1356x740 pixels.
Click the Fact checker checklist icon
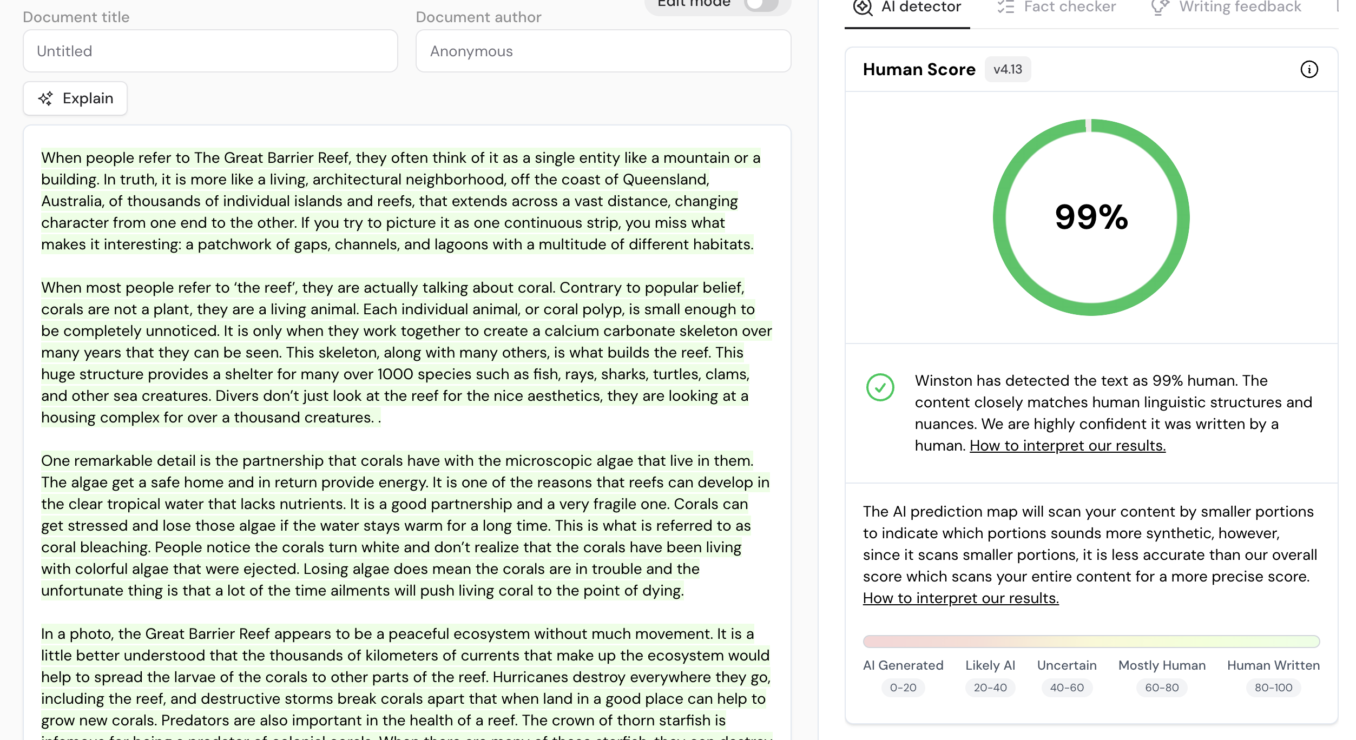tap(1005, 7)
